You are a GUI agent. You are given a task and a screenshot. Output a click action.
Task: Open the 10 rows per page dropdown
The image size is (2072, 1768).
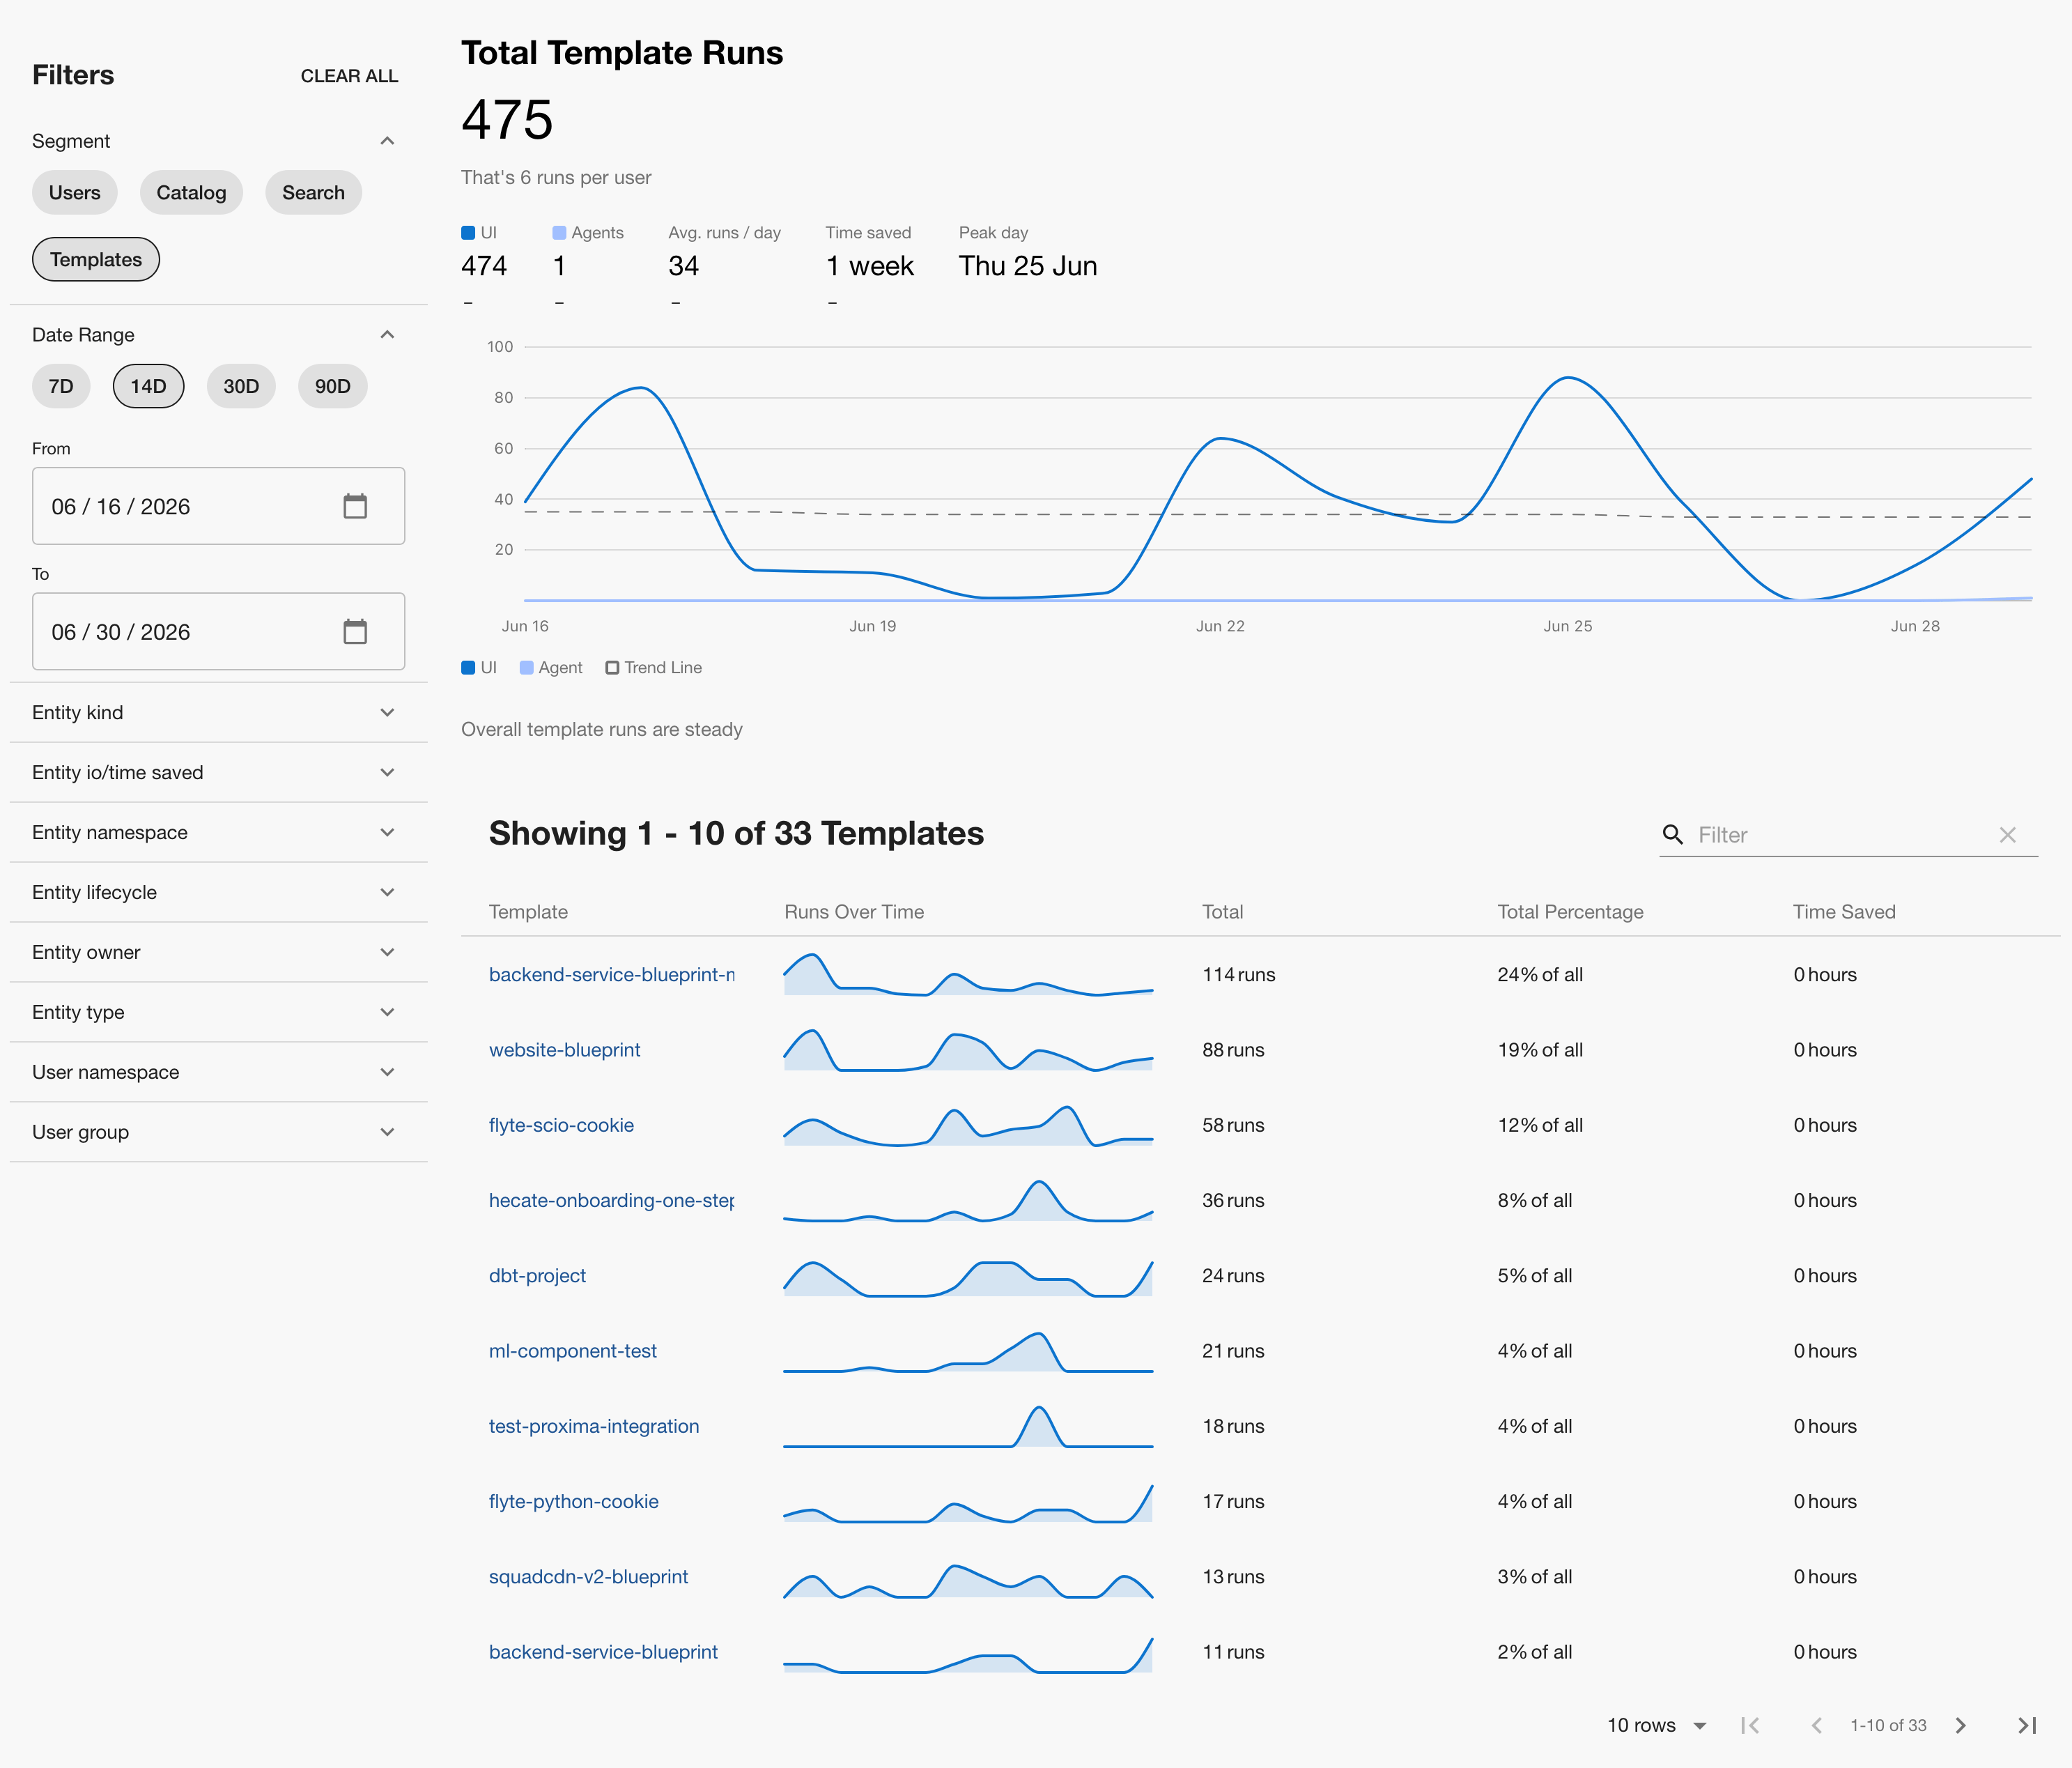(1657, 1725)
